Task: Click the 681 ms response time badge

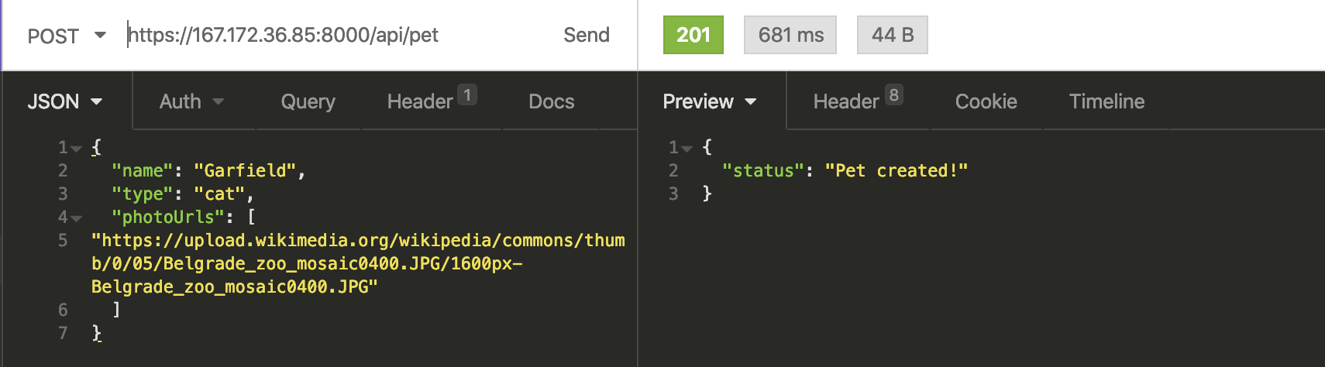Action: (x=790, y=35)
